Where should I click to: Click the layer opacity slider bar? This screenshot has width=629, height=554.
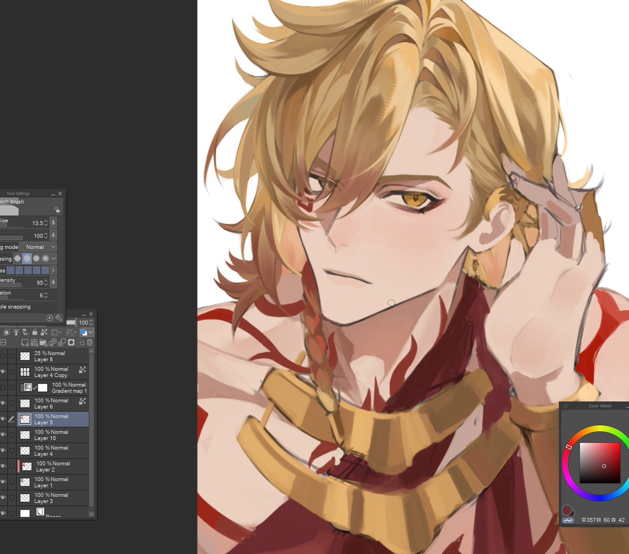point(71,322)
